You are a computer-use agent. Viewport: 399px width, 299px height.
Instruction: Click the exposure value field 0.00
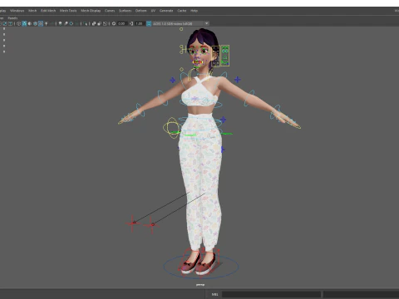click(122, 23)
